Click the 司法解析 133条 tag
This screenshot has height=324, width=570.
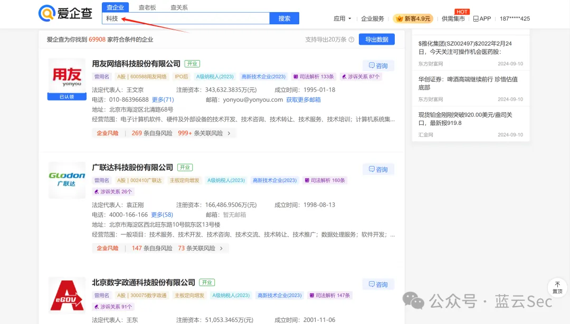pyautogui.click(x=313, y=76)
